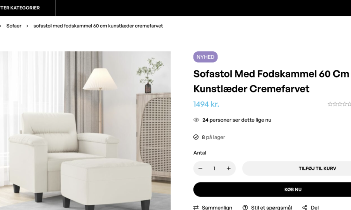Increase quantity with the plus icon

[228, 168]
